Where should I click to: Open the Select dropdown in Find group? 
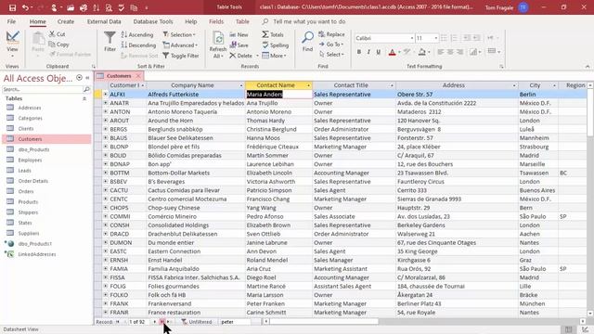point(331,55)
